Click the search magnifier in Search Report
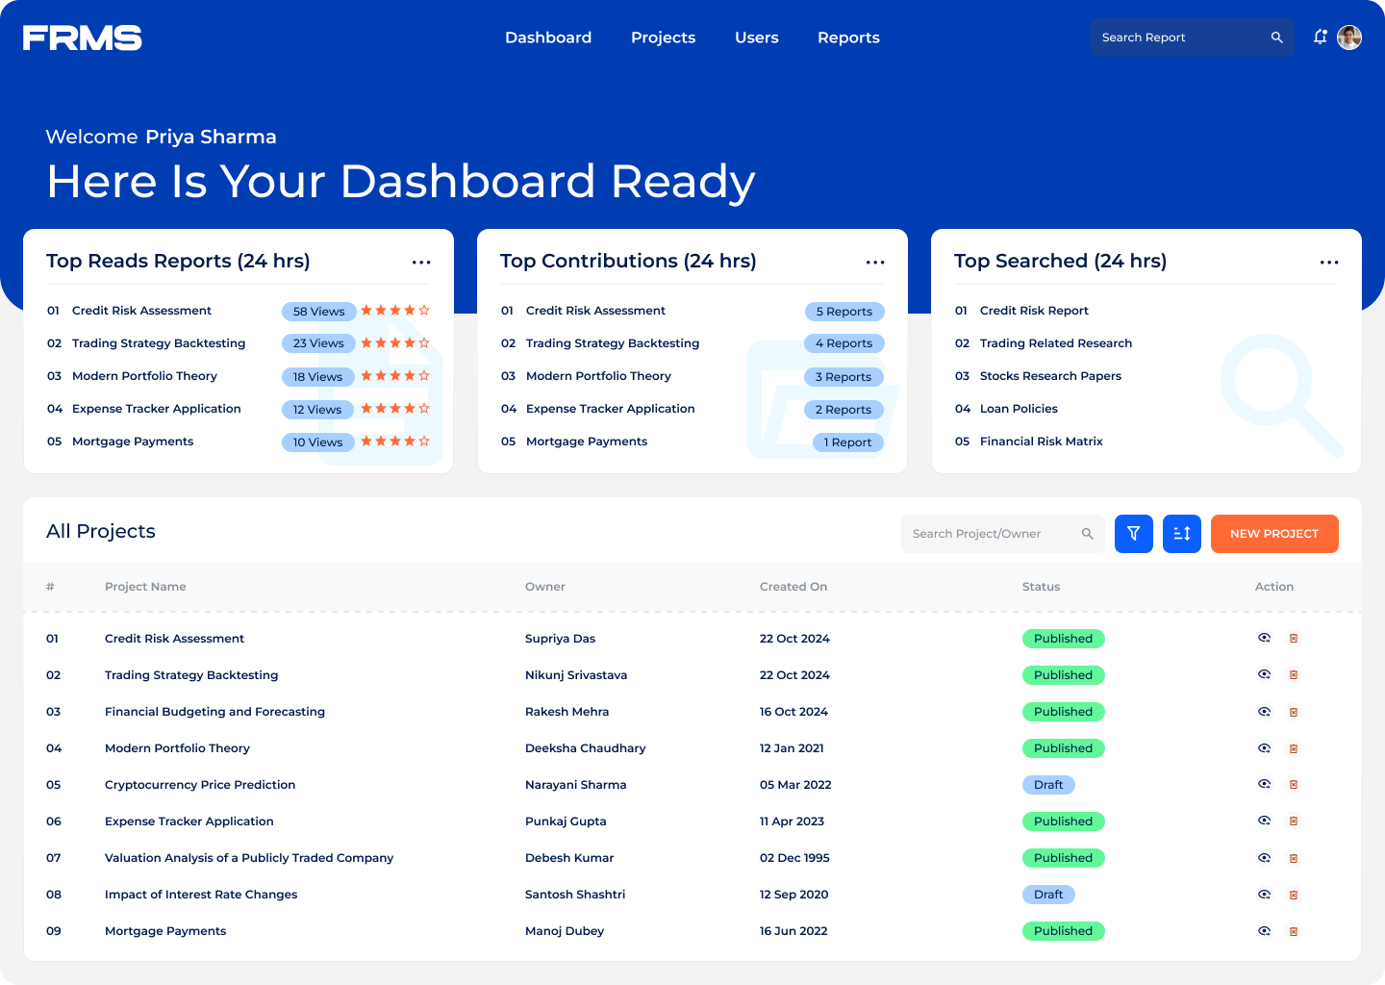 1276,38
